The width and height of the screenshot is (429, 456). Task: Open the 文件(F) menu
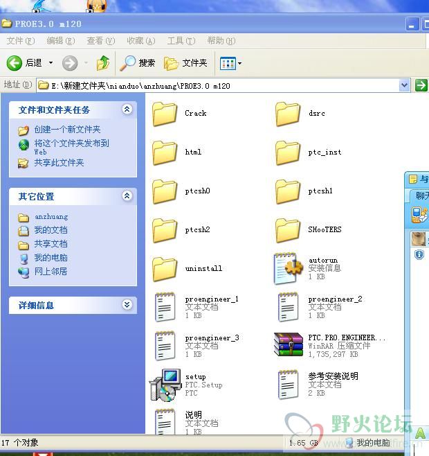[21, 41]
